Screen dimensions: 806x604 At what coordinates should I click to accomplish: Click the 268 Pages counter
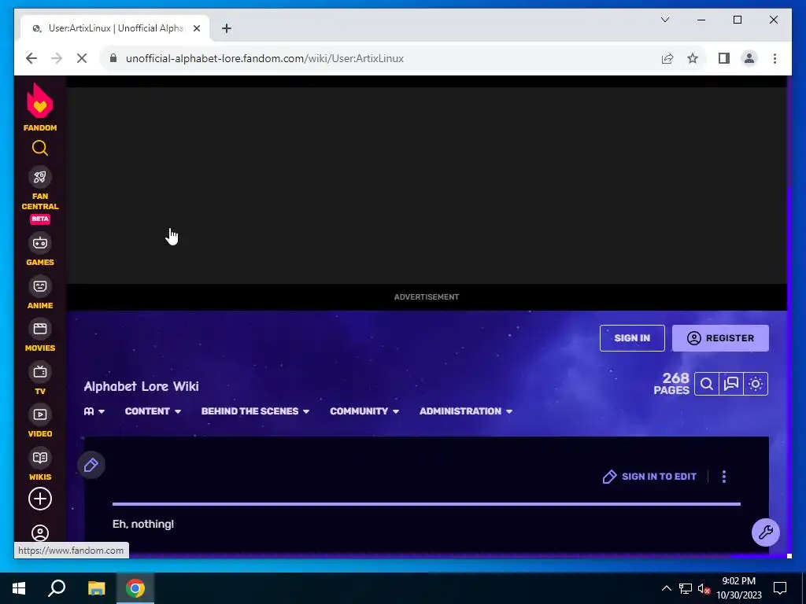tap(671, 384)
